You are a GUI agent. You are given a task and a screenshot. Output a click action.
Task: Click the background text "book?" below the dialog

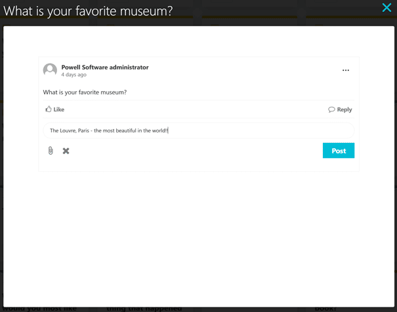click(x=325, y=307)
